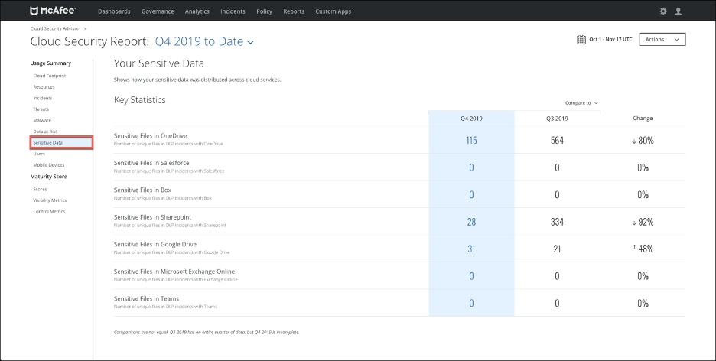Click Sensitive Files in Salesforce label

pyautogui.click(x=151, y=163)
